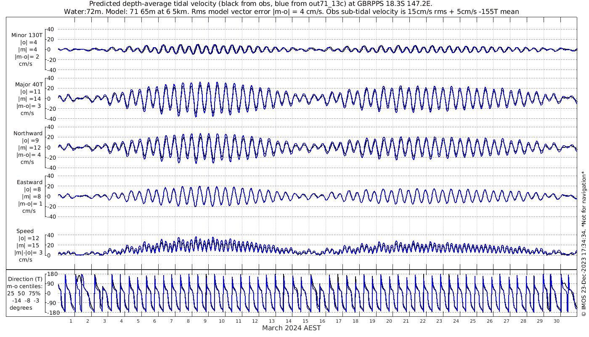Click the '-40' tick of the Eastward axis
The height and width of the screenshot is (337, 589).
[x=50, y=217]
